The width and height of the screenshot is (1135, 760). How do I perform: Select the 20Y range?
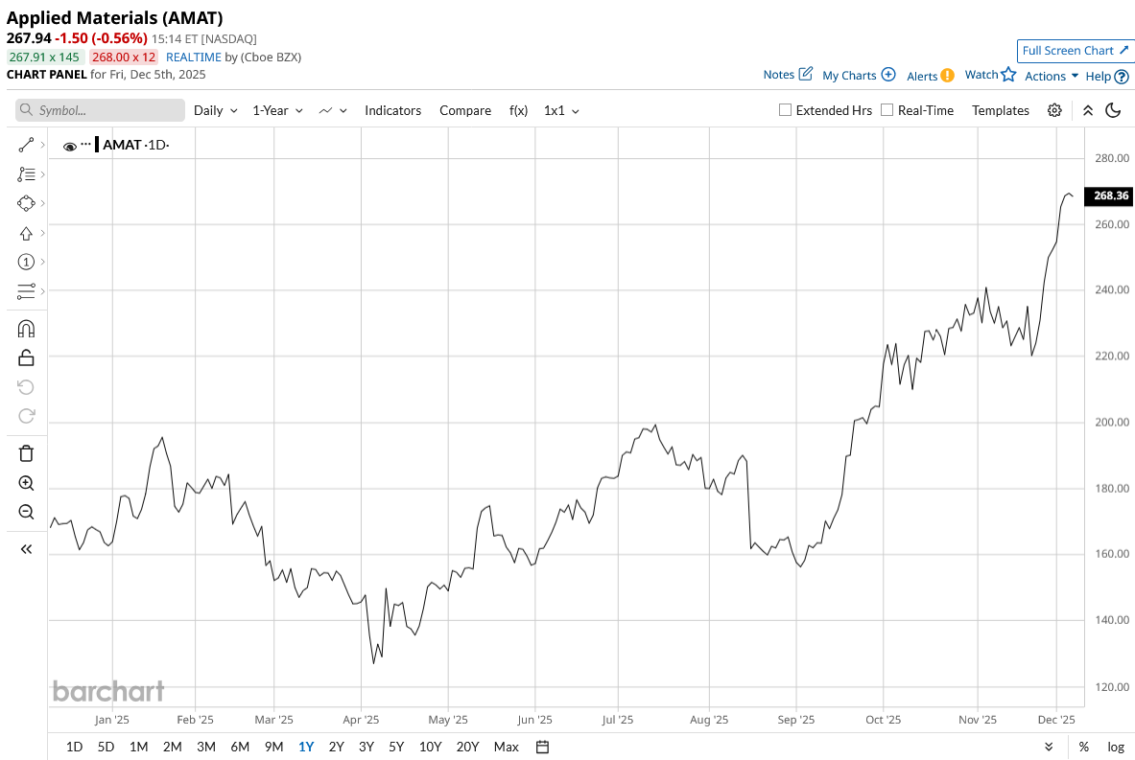point(467,747)
